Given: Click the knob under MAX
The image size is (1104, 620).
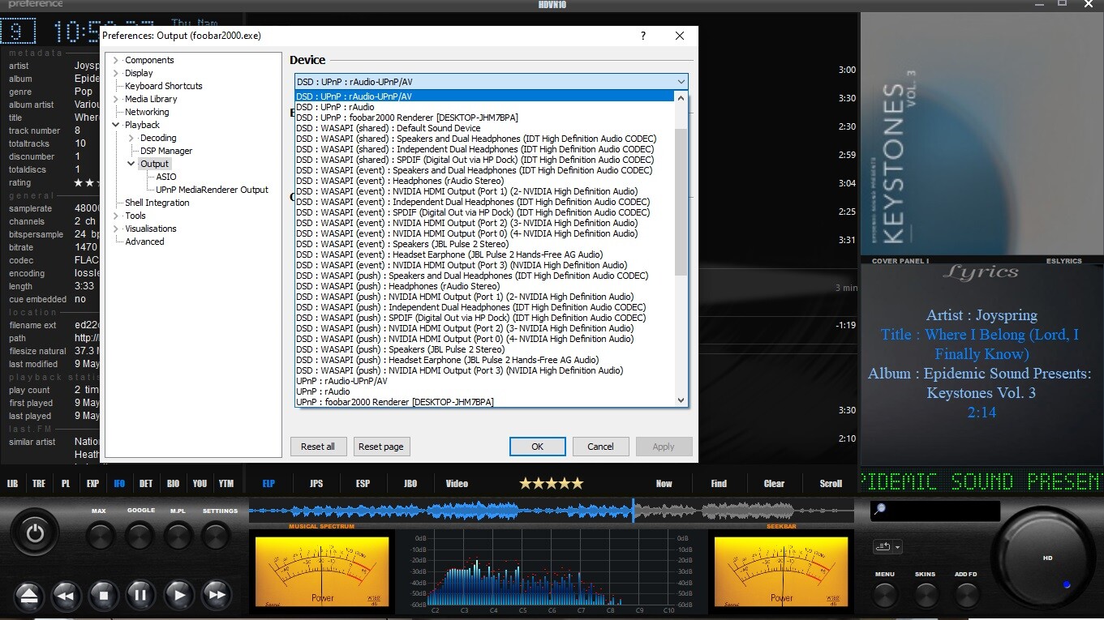Looking at the screenshot, I should 100,535.
